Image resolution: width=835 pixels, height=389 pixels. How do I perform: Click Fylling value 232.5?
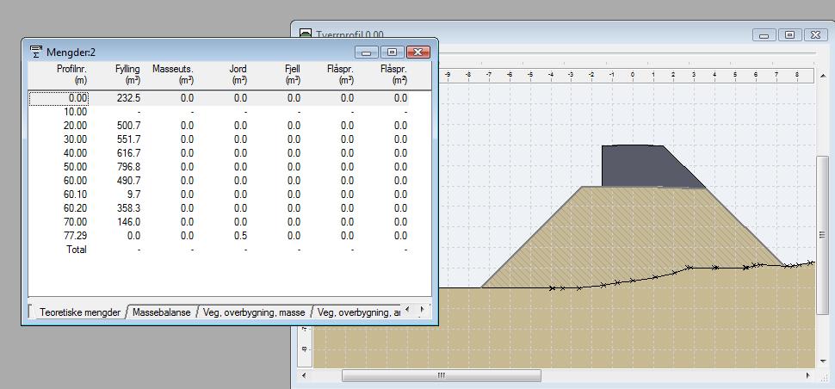[129, 98]
